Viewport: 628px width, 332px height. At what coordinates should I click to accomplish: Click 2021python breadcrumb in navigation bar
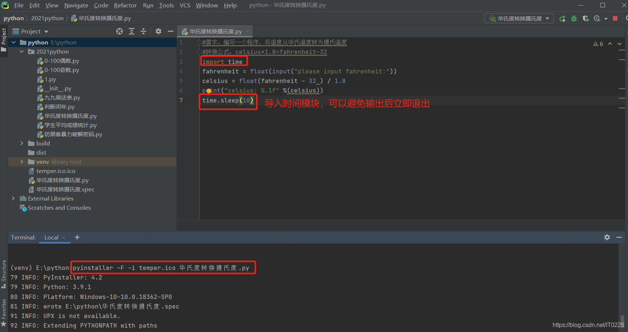[x=47, y=18]
